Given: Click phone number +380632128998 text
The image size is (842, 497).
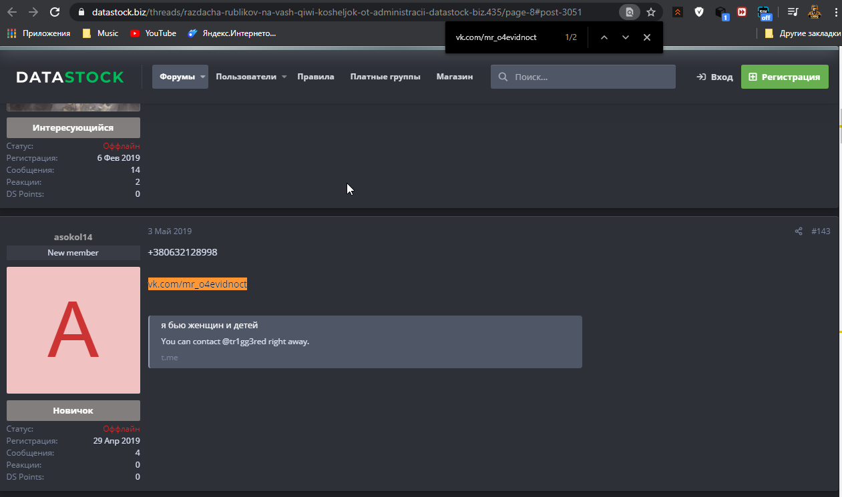Looking at the screenshot, I should click(x=182, y=252).
